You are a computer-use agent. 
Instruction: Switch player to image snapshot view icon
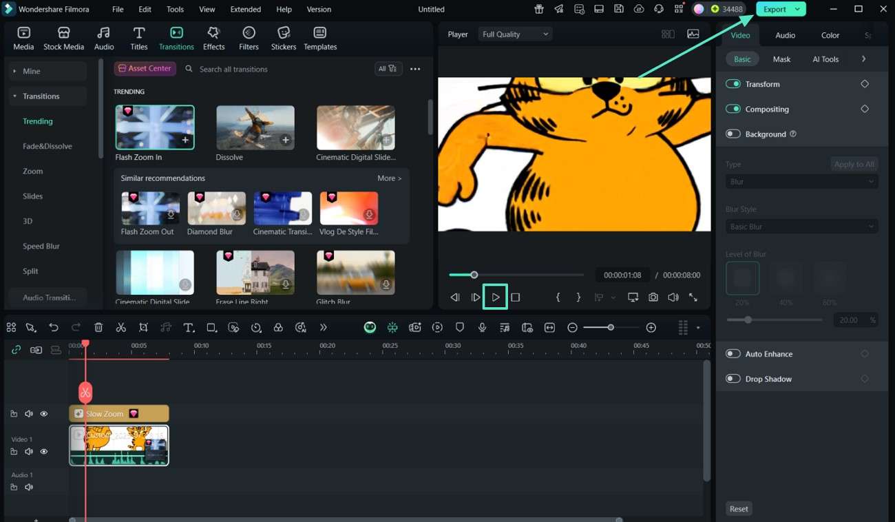[693, 34]
